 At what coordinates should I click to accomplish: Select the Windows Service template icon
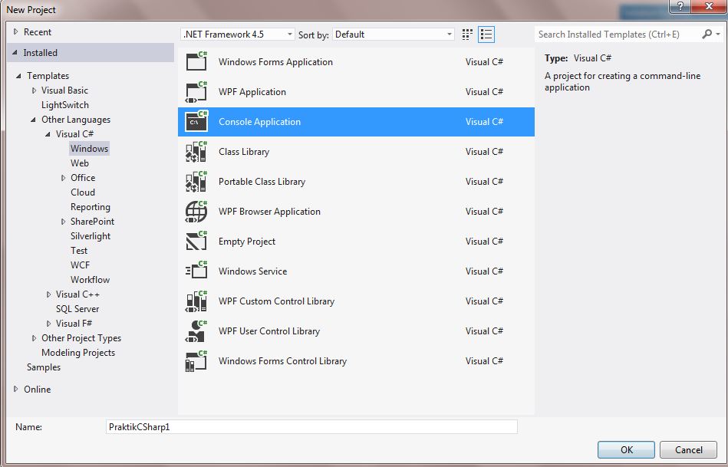pos(196,271)
